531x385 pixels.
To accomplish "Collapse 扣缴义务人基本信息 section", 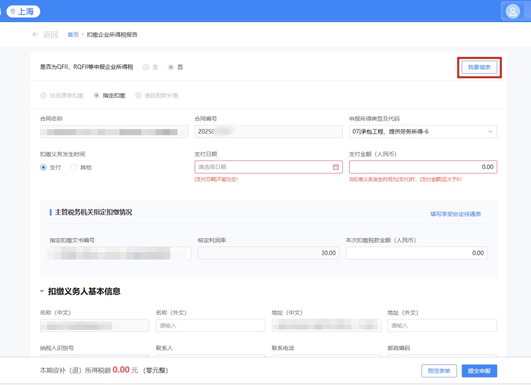I will pyautogui.click(x=42, y=291).
